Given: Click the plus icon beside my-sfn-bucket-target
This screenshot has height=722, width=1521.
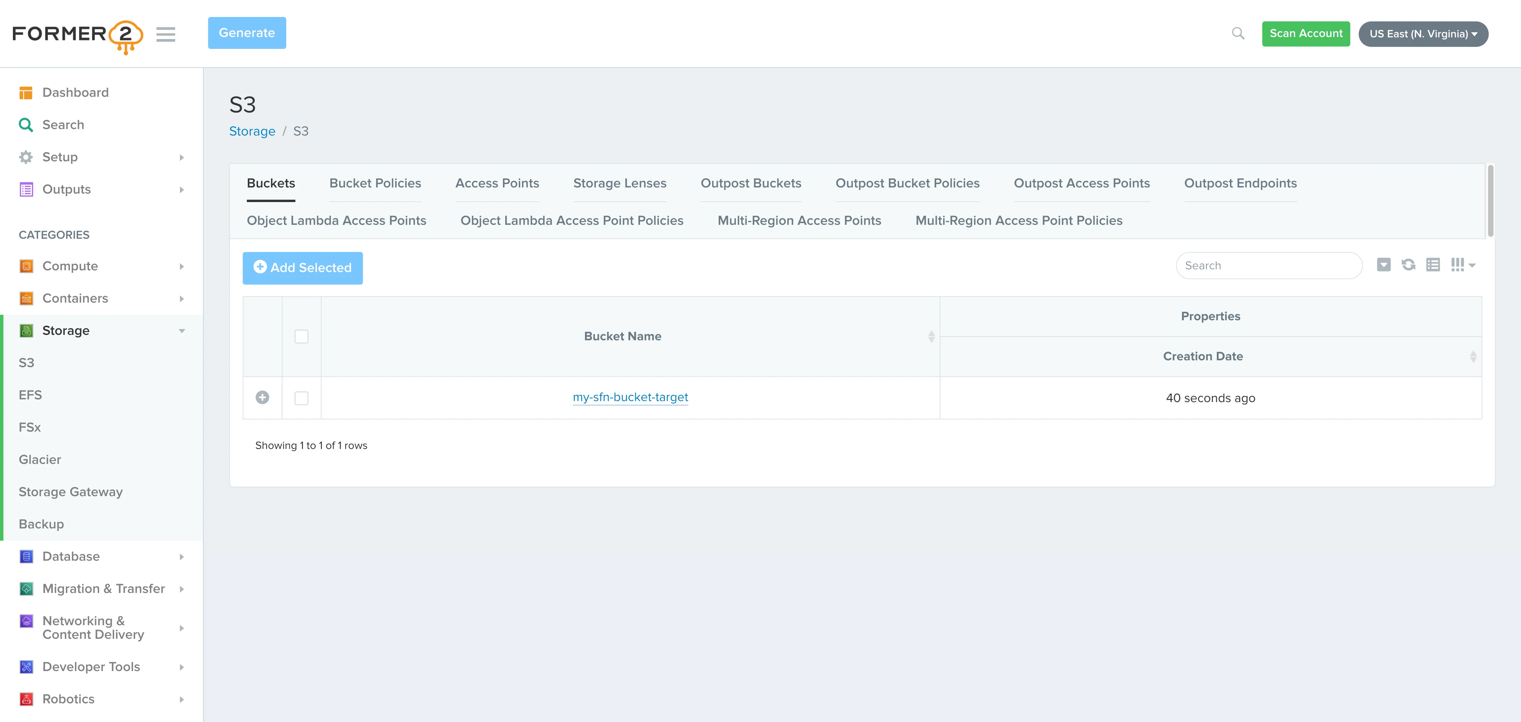Looking at the screenshot, I should click(x=262, y=398).
